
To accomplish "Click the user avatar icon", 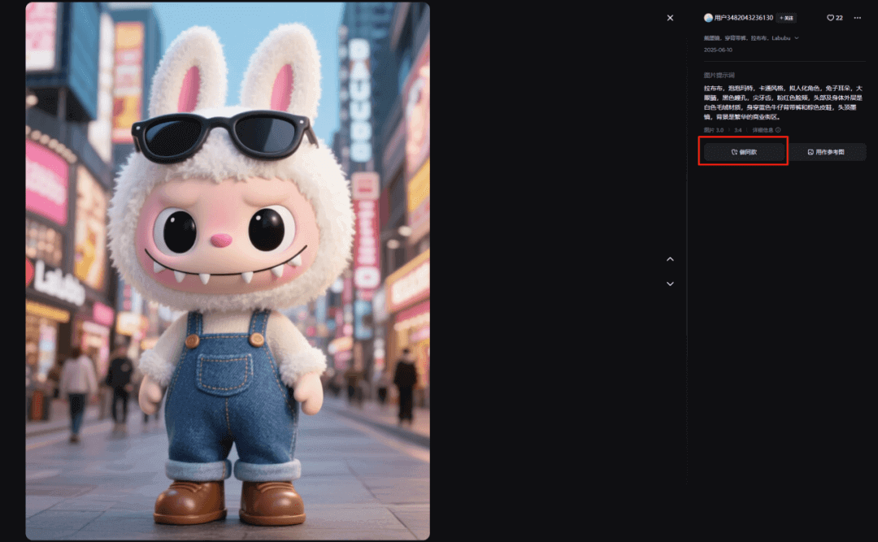I will coord(708,18).
